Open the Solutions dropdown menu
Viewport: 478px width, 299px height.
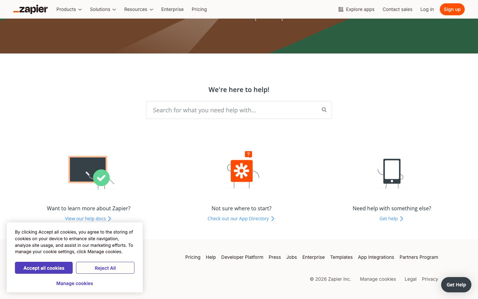click(103, 9)
